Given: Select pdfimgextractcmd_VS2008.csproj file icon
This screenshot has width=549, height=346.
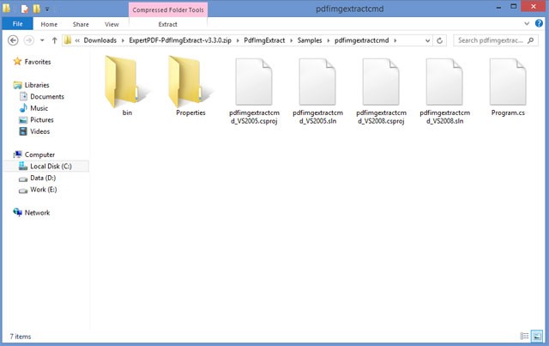Looking at the screenshot, I should pos(381,82).
